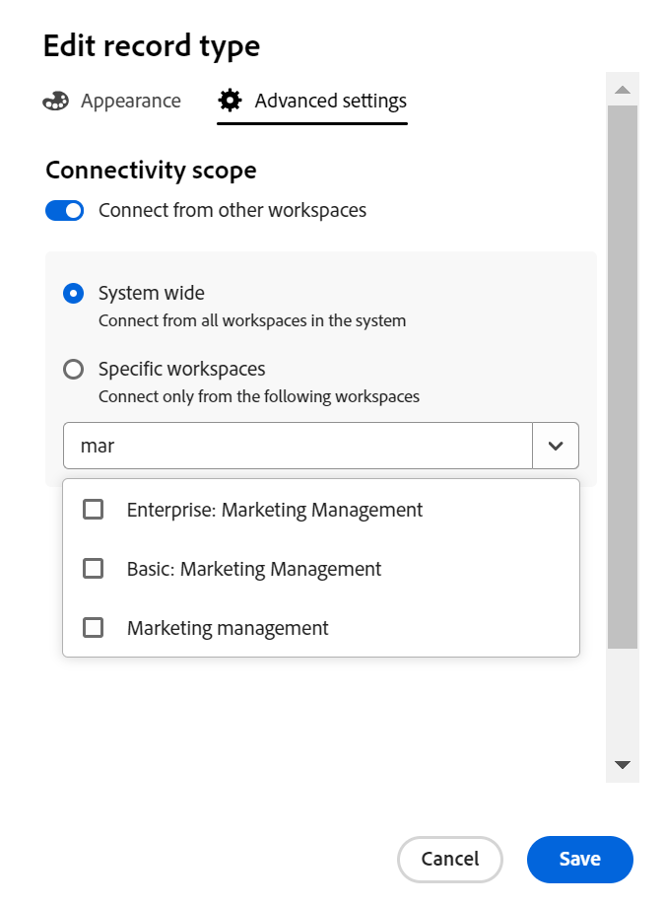
Task: Select the Specific workspaces radio button
Action: tap(73, 369)
